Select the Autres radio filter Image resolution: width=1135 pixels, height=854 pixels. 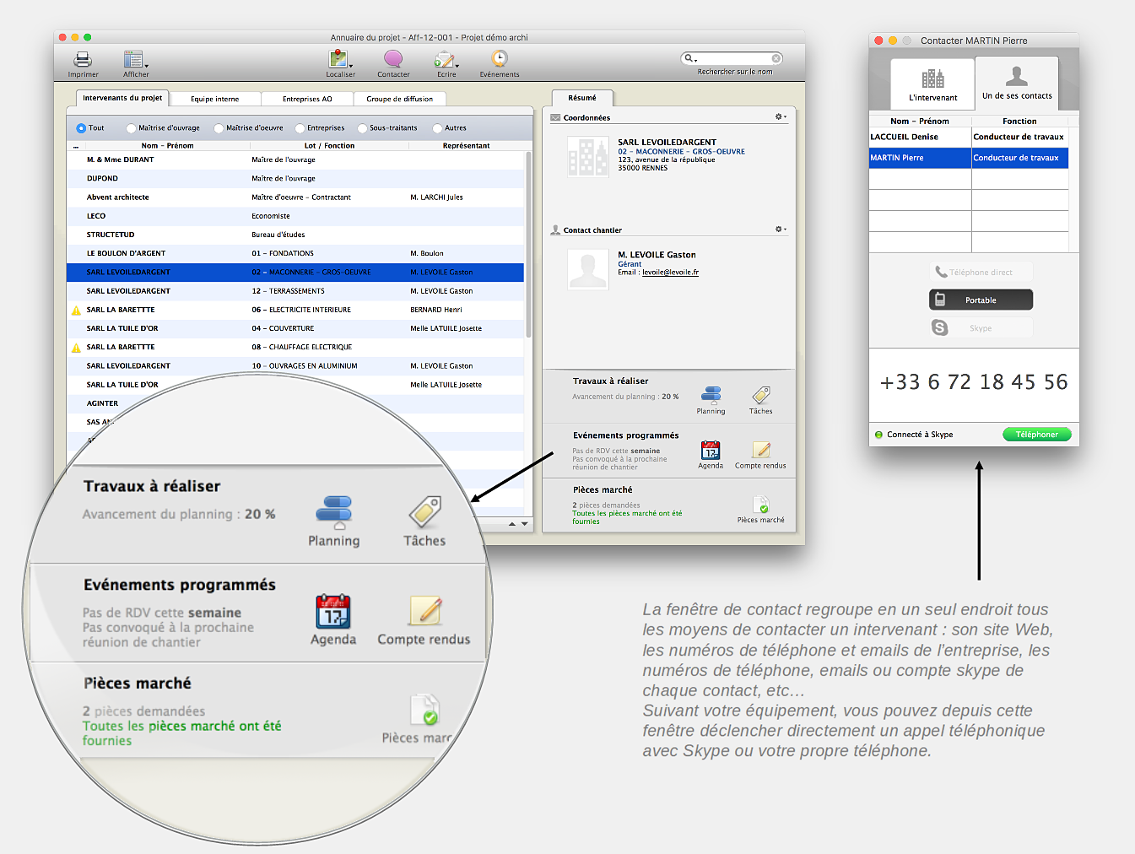[x=437, y=128]
